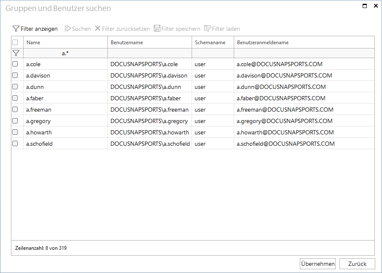Go back using the Zurück button

tap(357, 264)
